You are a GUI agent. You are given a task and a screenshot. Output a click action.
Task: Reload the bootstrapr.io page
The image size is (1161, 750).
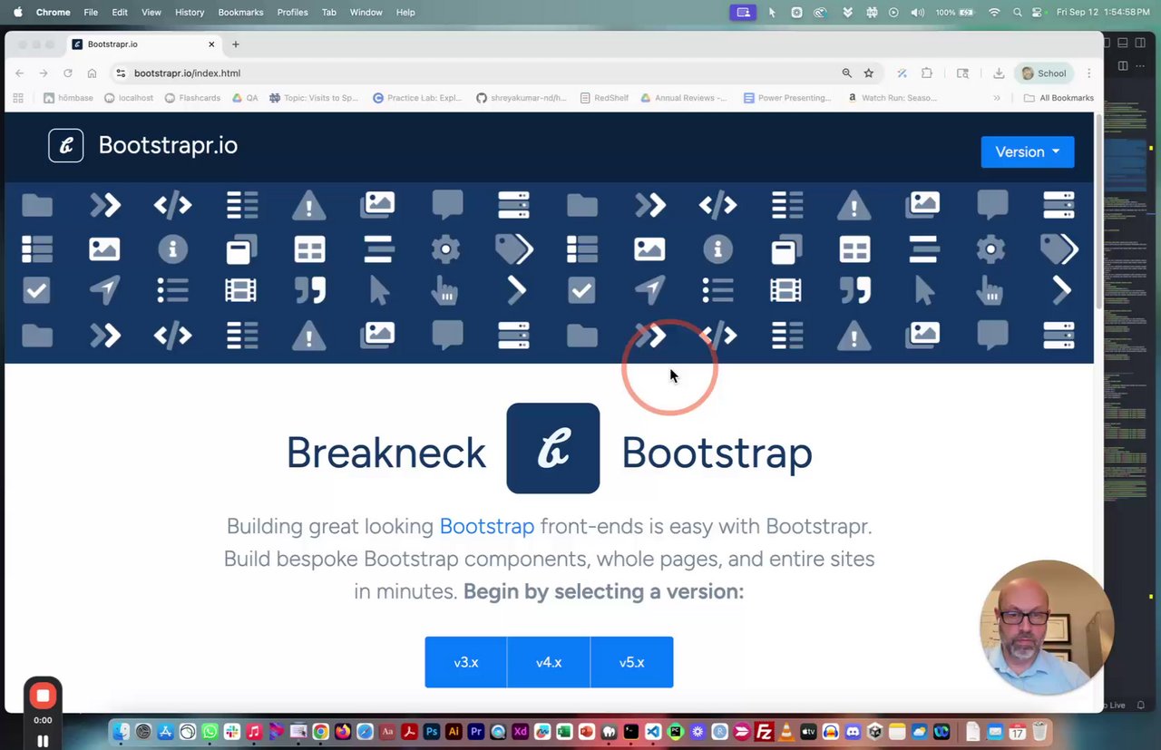click(67, 73)
